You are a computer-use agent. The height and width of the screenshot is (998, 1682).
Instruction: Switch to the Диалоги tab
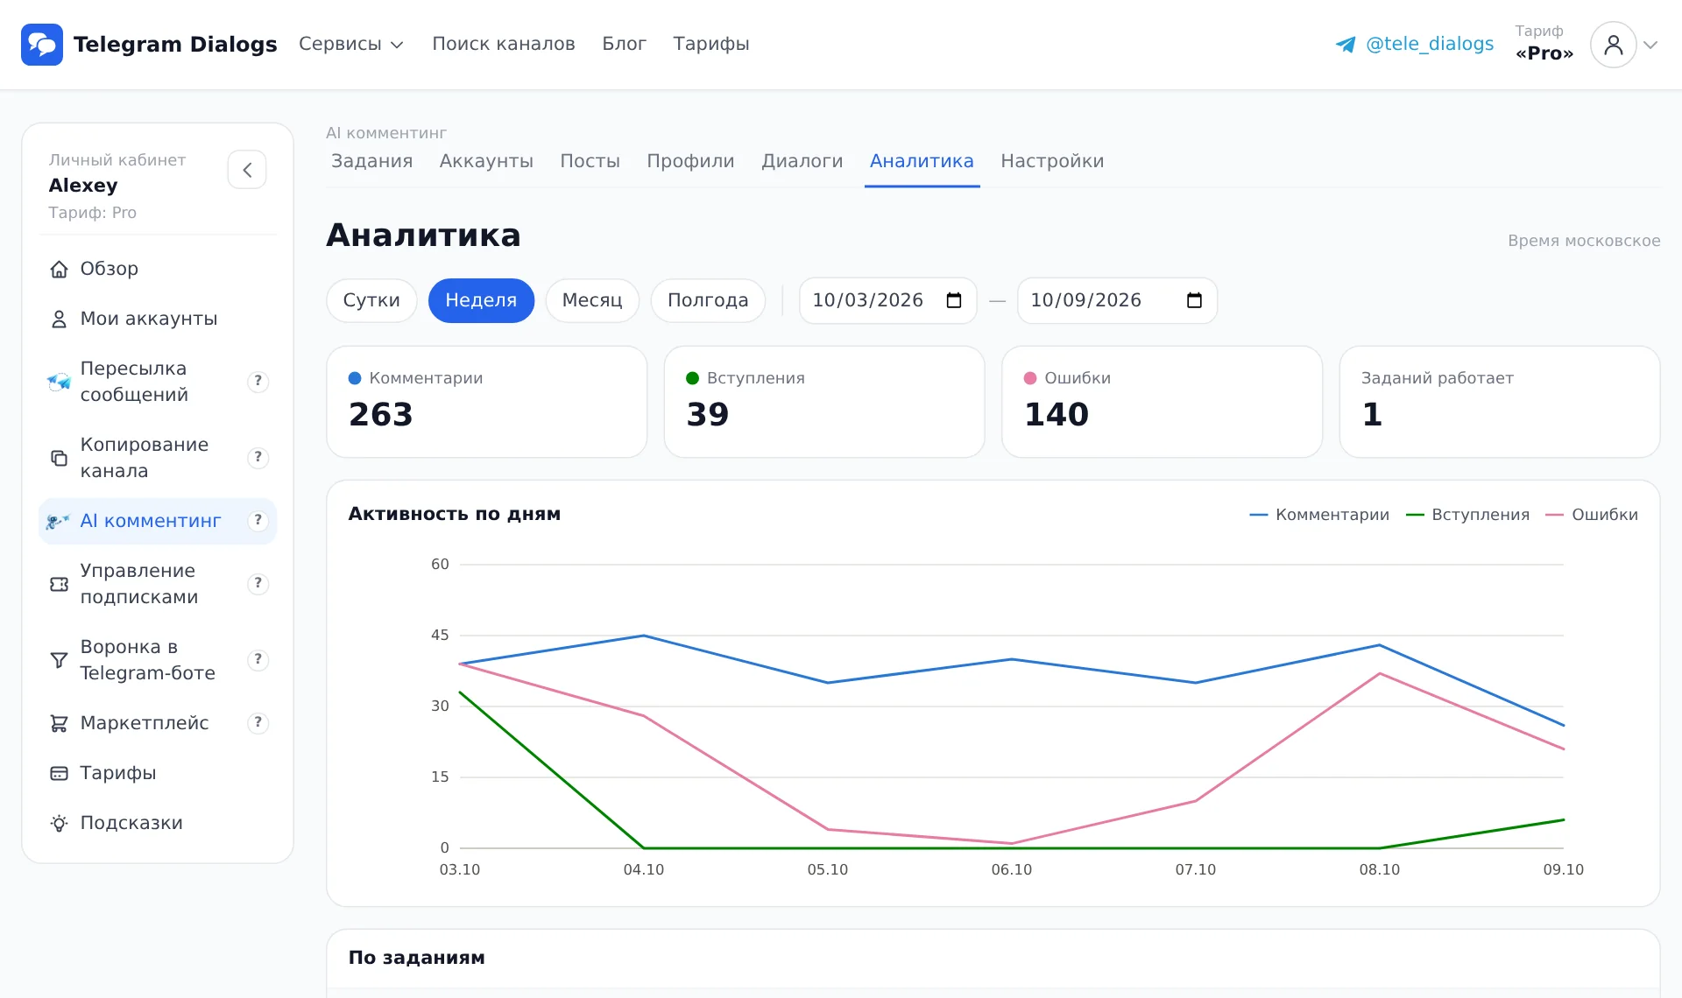click(x=802, y=161)
